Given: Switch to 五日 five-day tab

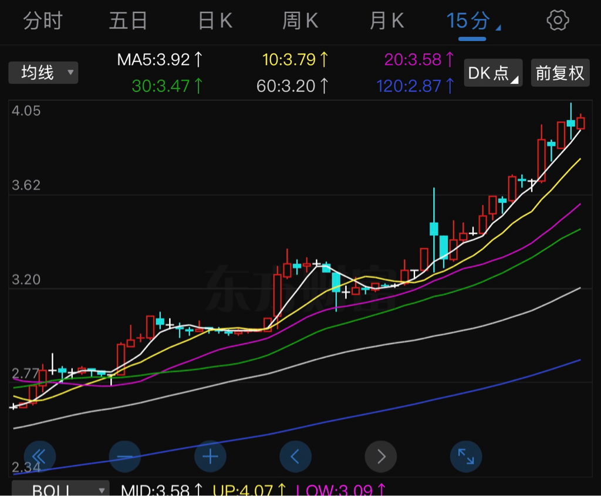Looking at the screenshot, I should click(128, 21).
